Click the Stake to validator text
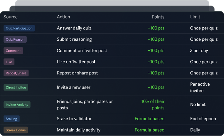 point(74,119)
